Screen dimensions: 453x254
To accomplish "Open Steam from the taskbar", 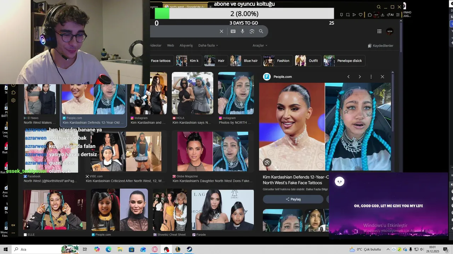I will [x=189, y=249].
